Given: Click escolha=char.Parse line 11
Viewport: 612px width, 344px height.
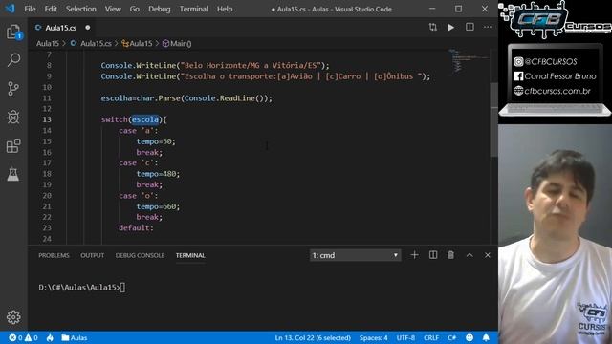Looking at the screenshot, I should click(x=186, y=98).
